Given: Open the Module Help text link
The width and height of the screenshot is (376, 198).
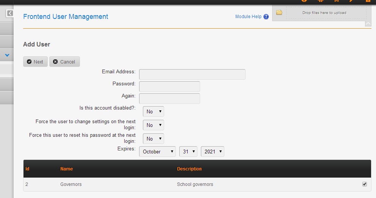Looking at the screenshot, I should click(x=248, y=17).
